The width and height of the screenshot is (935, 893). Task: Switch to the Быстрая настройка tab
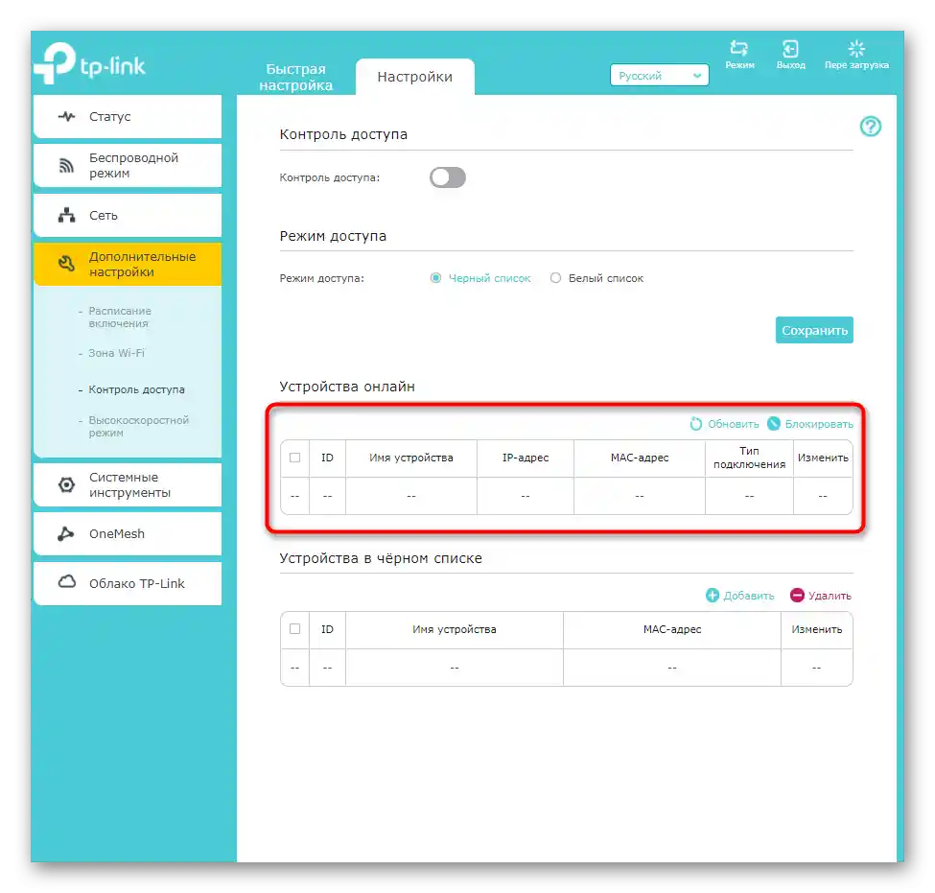coord(295,77)
